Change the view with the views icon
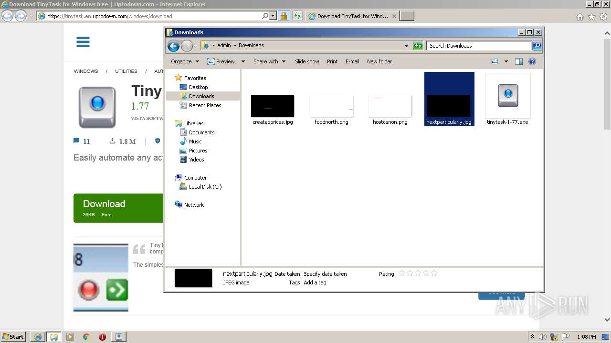The height and width of the screenshot is (343, 611). coord(495,61)
